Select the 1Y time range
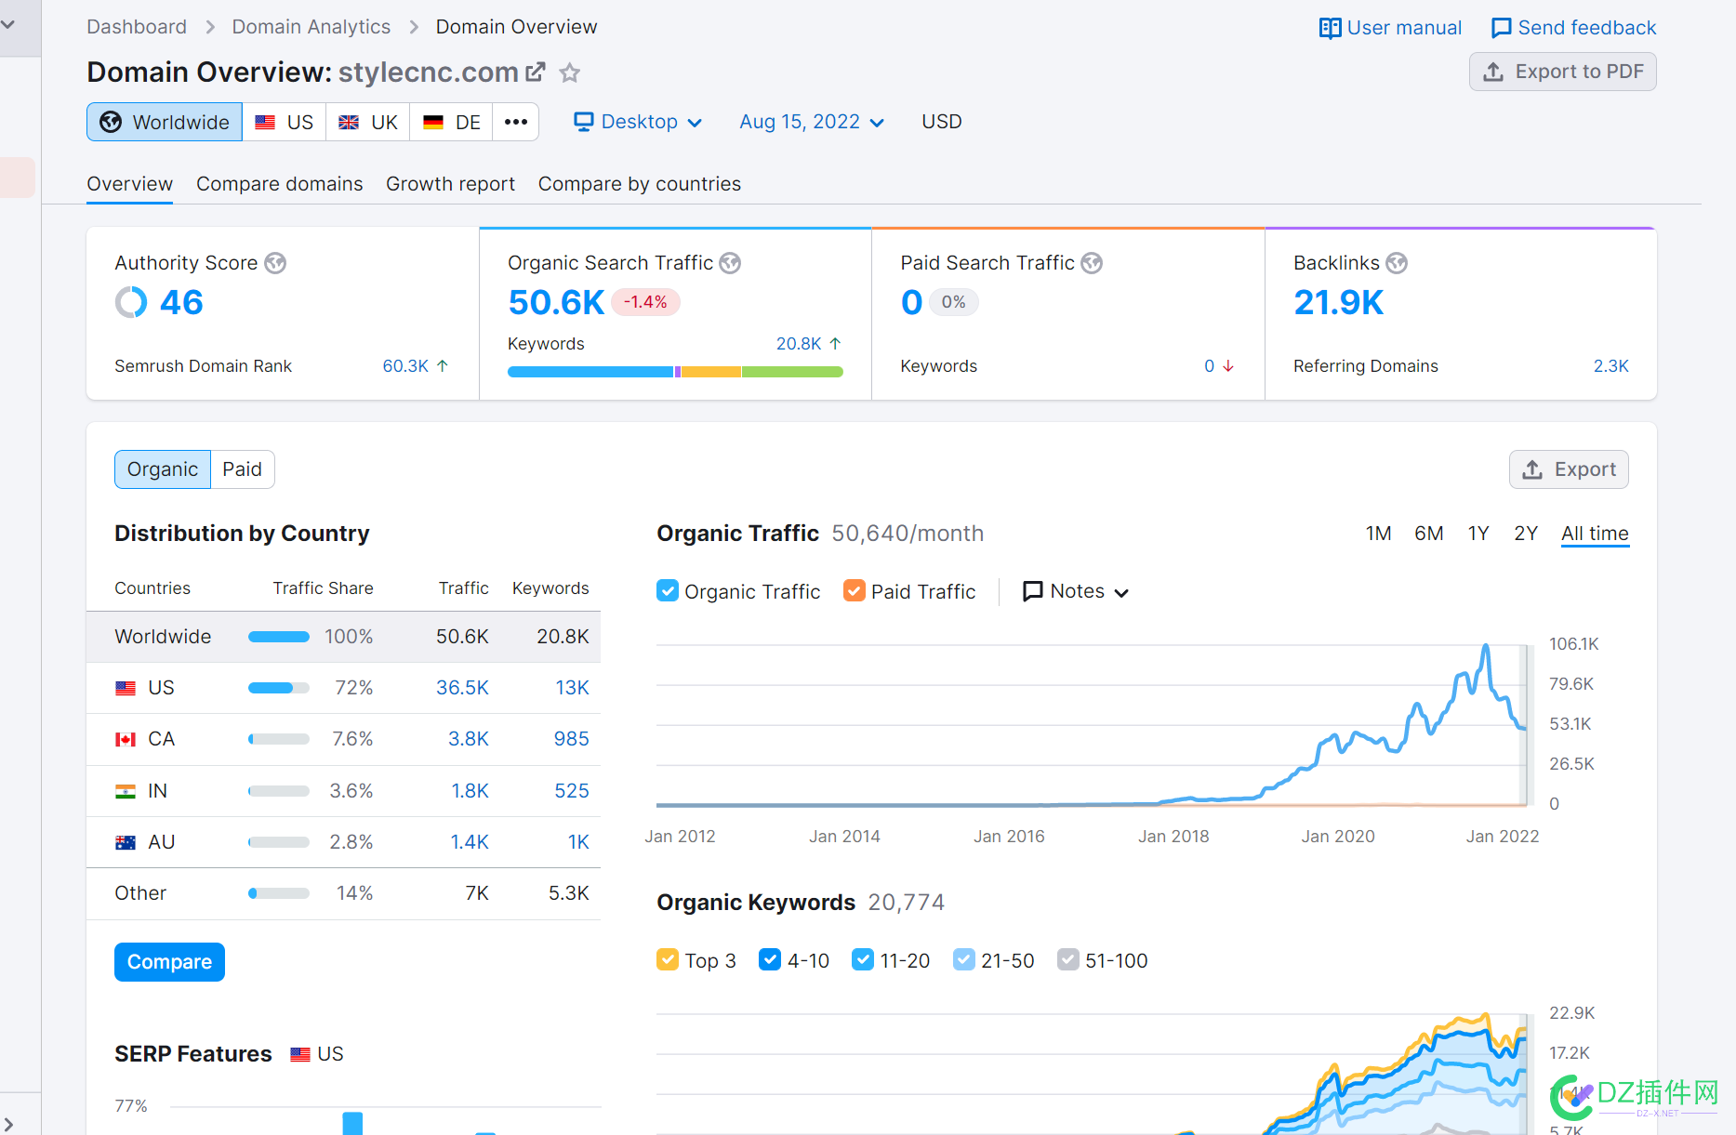This screenshot has width=1736, height=1135. [1478, 534]
